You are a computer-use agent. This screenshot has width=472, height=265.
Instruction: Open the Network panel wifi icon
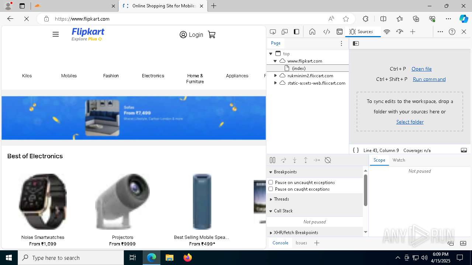pos(387,32)
